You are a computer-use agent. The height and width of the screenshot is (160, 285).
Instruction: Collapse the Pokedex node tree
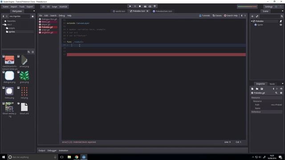tap(252, 21)
